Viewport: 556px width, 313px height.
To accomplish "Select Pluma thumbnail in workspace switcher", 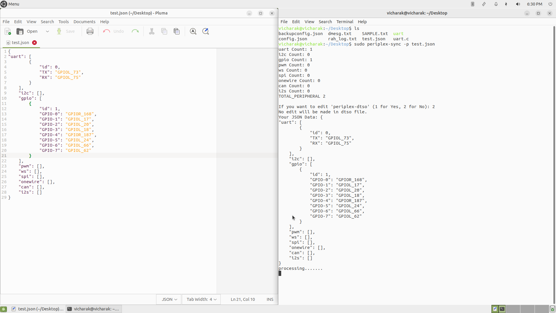I will pos(495,309).
